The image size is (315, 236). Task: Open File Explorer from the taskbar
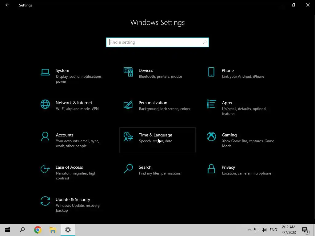(53, 230)
